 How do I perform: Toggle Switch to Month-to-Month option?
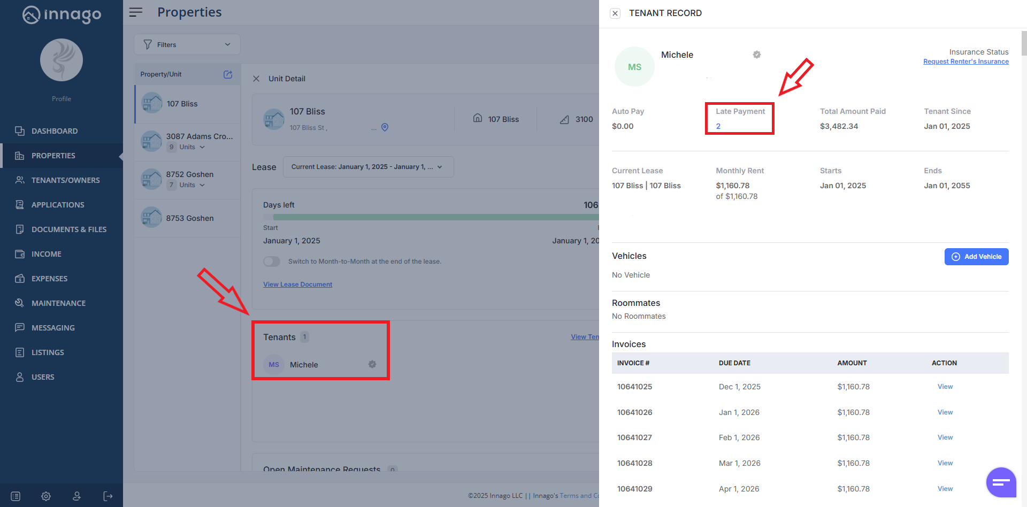click(x=272, y=262)
